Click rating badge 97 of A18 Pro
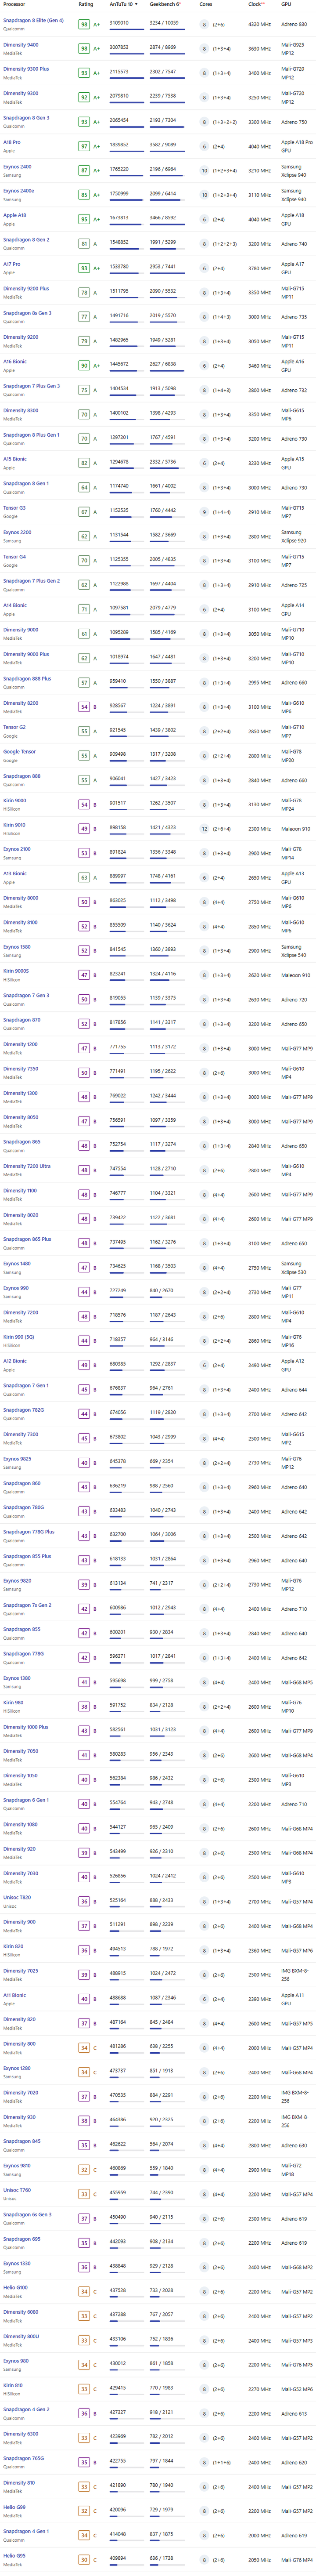 [84, 146]
